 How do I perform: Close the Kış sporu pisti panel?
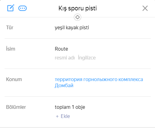(x=145, y=8)
